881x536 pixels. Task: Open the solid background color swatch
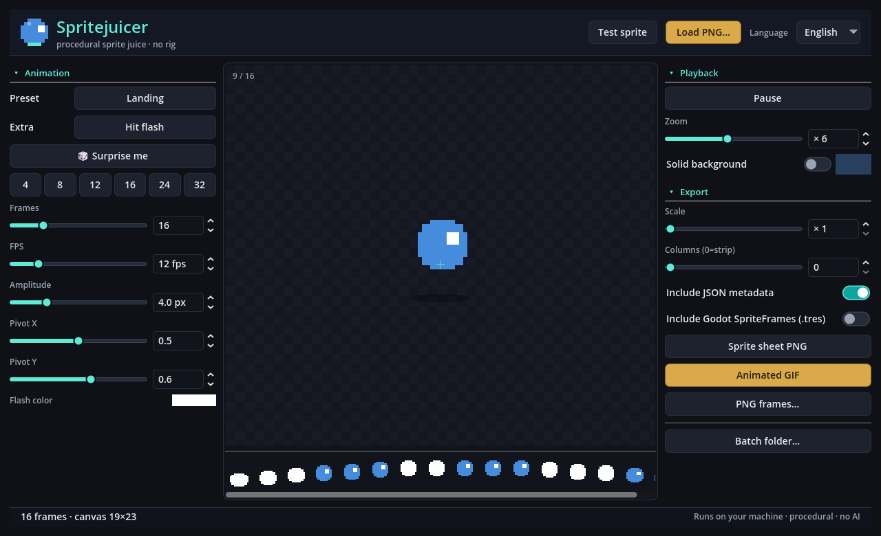(x=853, y=164)
